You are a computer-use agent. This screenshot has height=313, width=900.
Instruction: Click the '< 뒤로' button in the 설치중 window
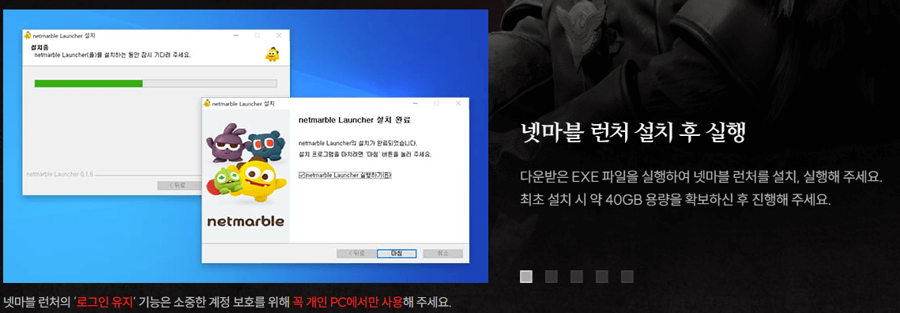pos(179,185)
